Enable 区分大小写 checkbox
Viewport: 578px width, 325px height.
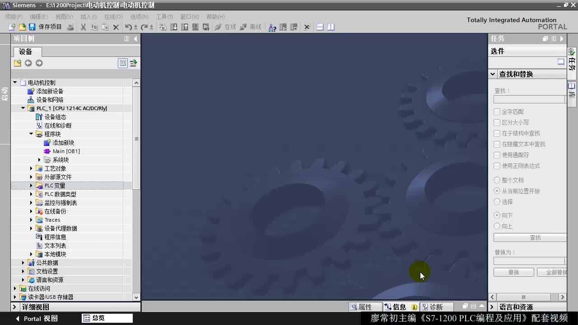point(497,122)
